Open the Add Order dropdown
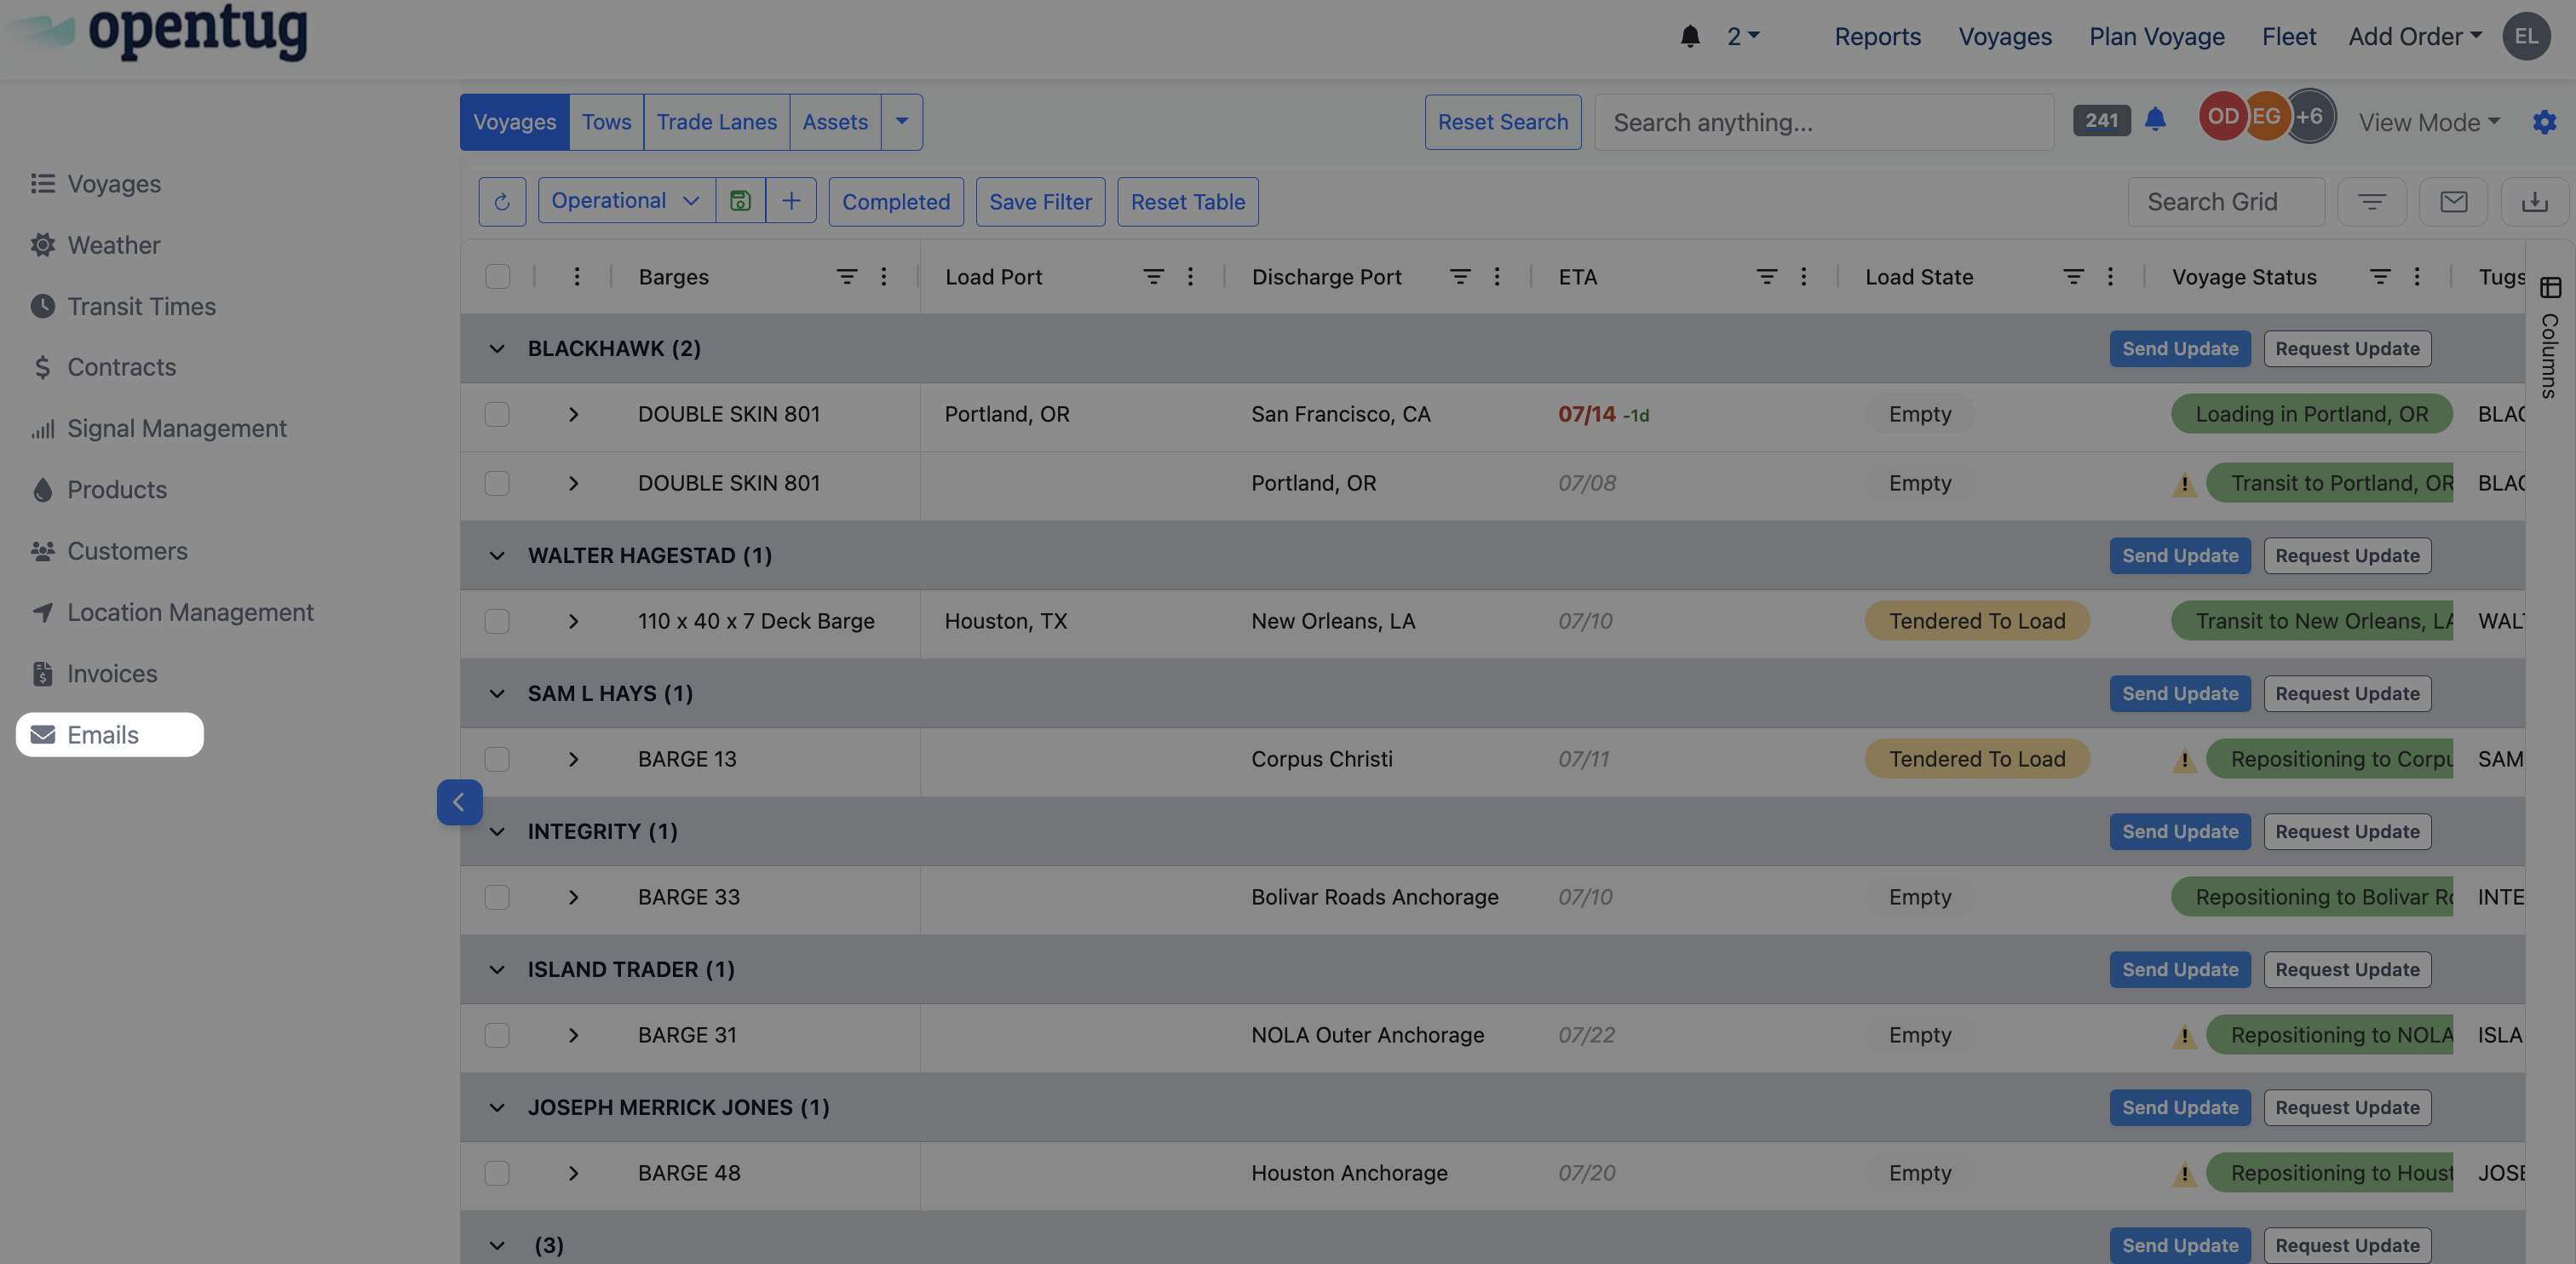This screenshot has width=2576, height=1264. click(2415, 37)
